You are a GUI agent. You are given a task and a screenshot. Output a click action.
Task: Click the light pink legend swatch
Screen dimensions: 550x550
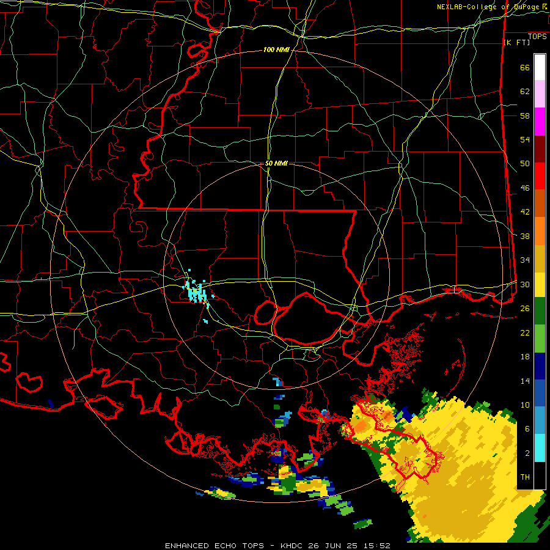click(x=540, y=94)
